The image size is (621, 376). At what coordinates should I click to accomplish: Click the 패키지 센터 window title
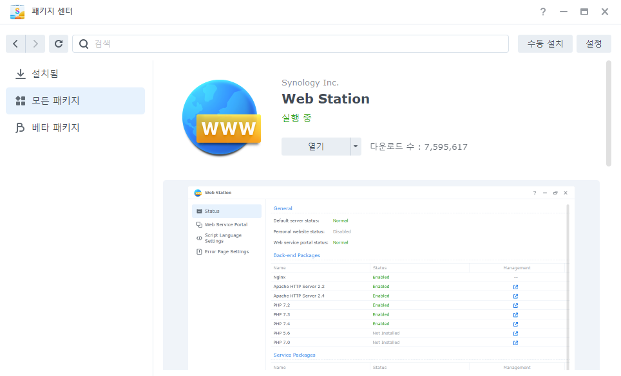point(52,12)
